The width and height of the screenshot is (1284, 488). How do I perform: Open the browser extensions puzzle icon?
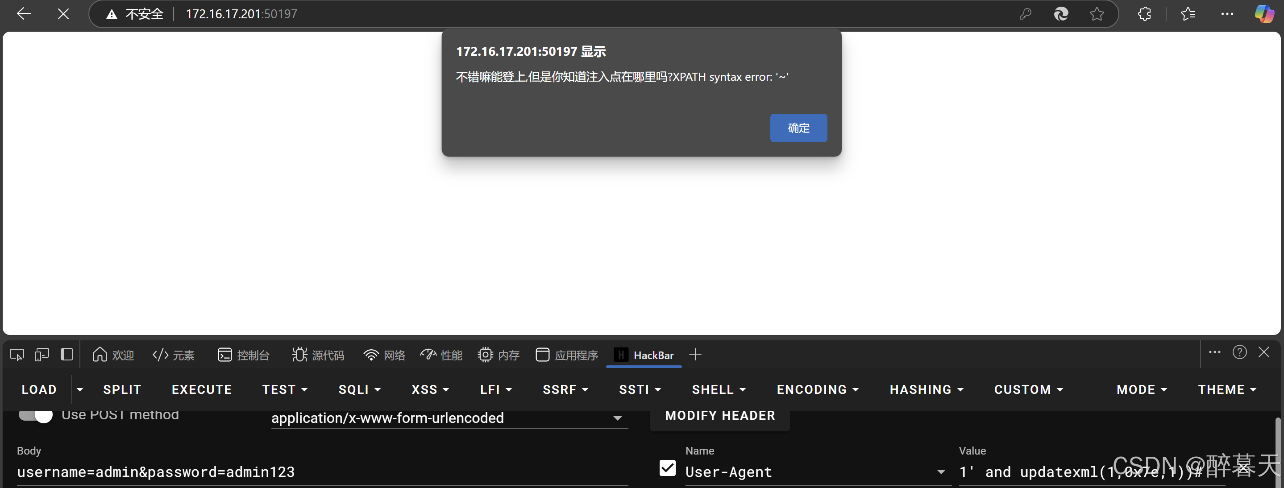1144,13
